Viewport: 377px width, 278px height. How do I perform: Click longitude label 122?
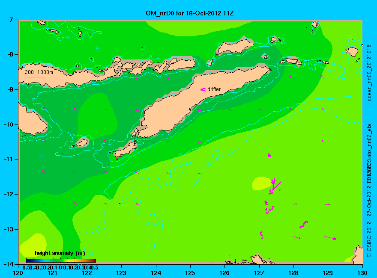click(87, 273)
